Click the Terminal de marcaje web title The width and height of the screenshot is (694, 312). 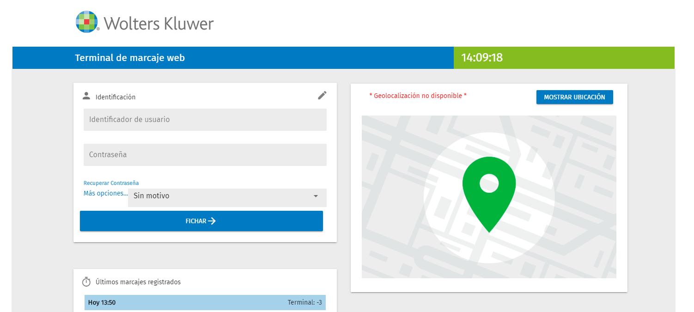130,58
